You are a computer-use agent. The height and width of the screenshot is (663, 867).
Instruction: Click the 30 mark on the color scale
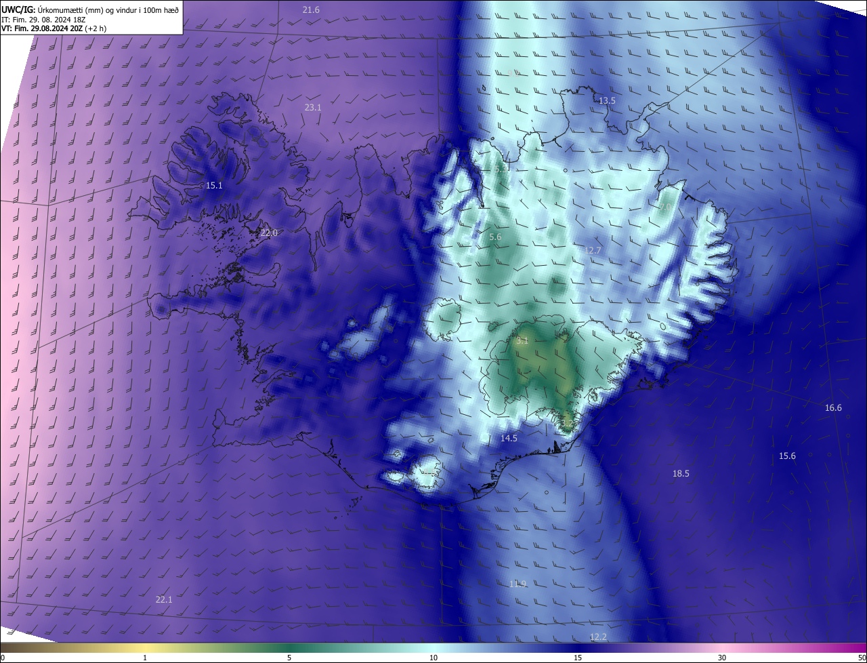pyautogui.click(x=722, y=658)
